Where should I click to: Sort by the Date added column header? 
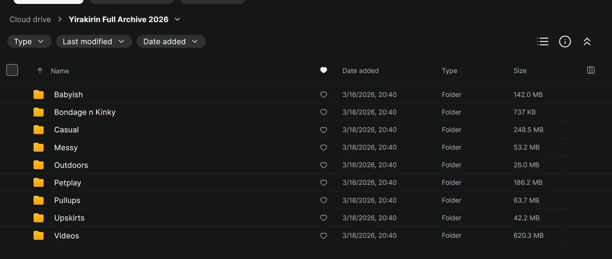[360, 71]
